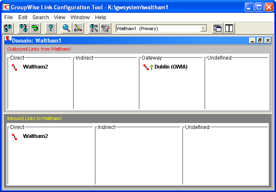Minimize the Domain: Waltham1 child window
Image resolution: width=276 pixels, height=192 pixels.
(252, 40)
